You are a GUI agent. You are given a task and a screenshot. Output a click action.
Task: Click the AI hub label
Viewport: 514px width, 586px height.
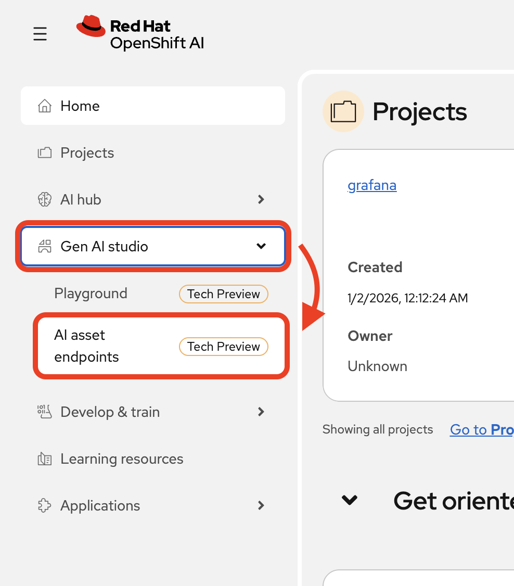pos(81,199)
